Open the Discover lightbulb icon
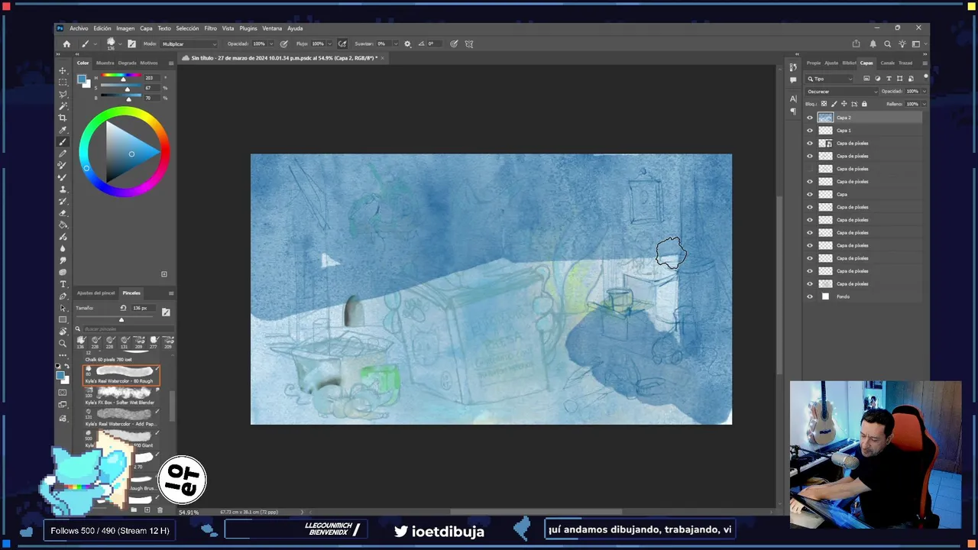The height and width of the screenshot is (550, 978). click(902, 44)
